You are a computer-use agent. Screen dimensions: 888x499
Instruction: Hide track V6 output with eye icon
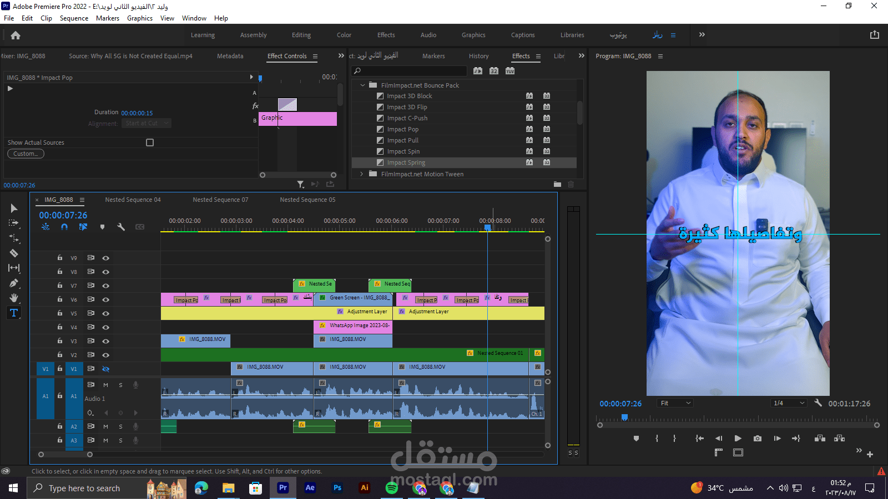pyautogui.click(x=105, y=299)
